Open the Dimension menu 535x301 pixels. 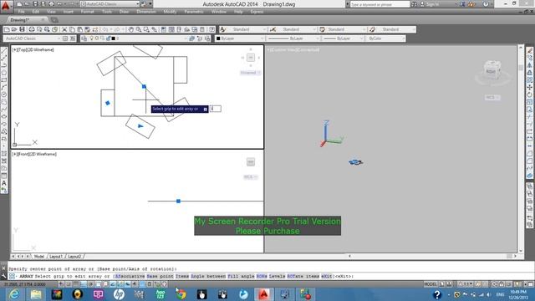pos(146,12)
